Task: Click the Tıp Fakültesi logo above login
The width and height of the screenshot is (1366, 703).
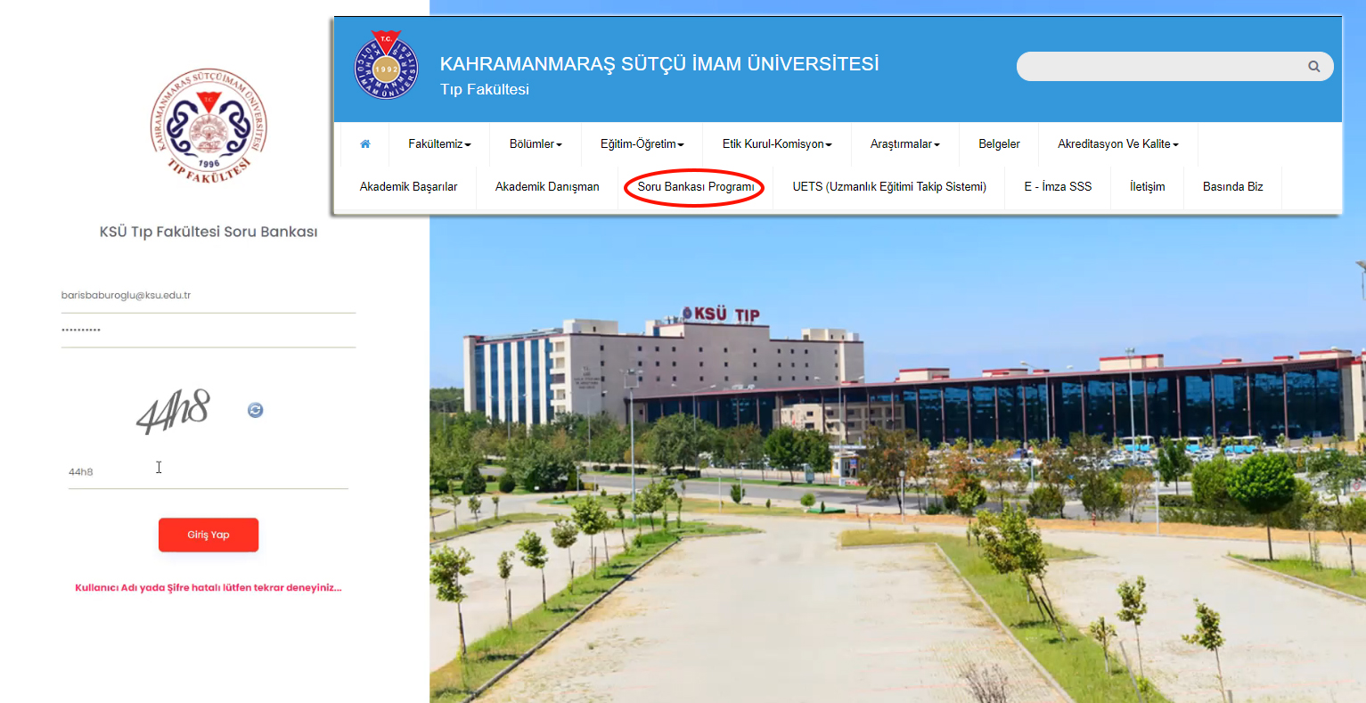Action: click(x=209, y=127)
